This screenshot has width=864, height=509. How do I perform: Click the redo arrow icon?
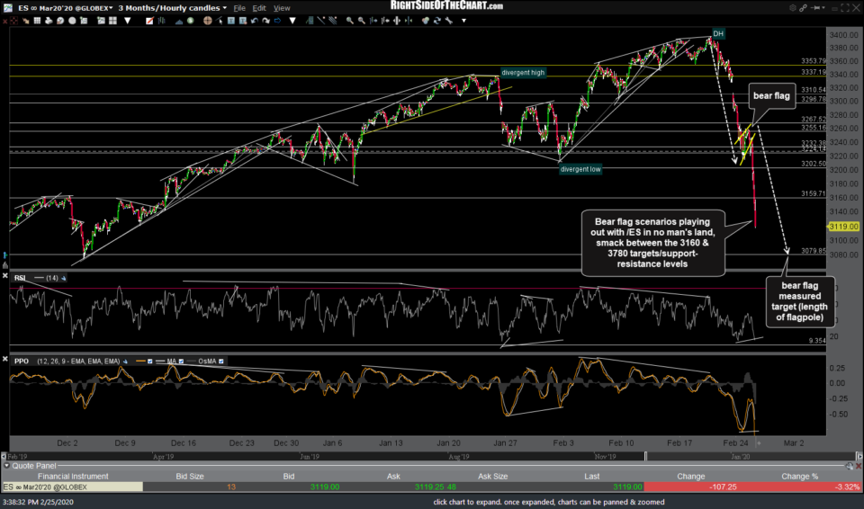[265, 21]
